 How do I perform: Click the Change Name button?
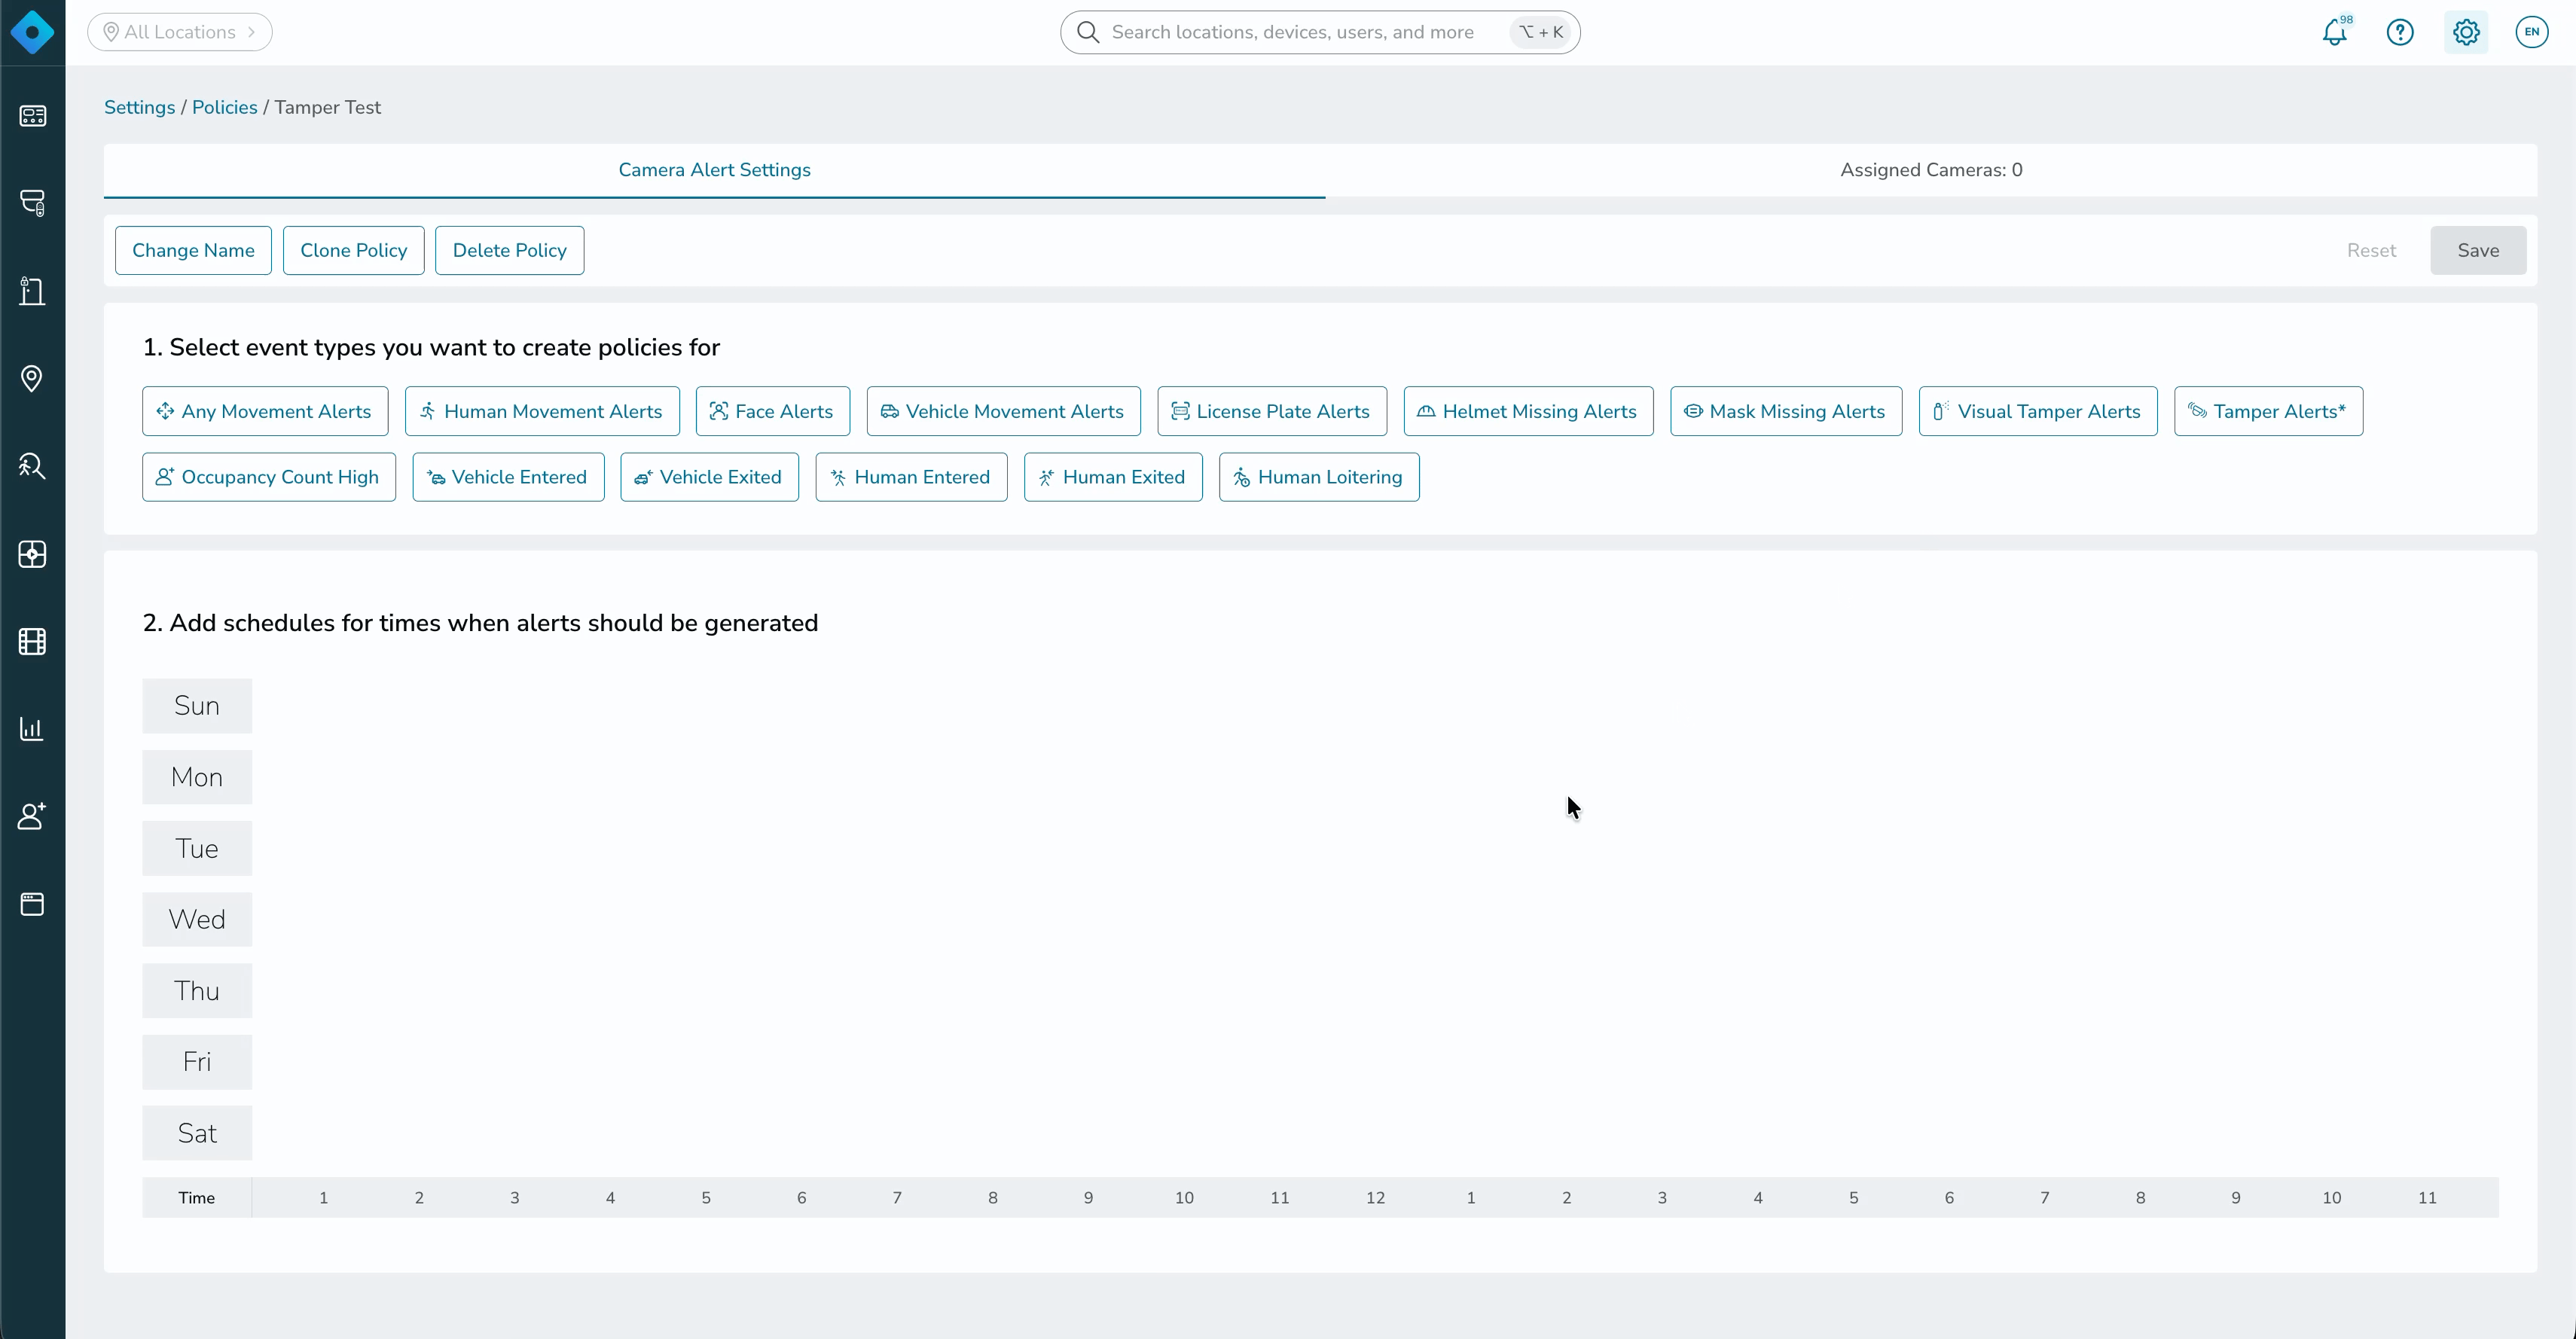(193, 250)
